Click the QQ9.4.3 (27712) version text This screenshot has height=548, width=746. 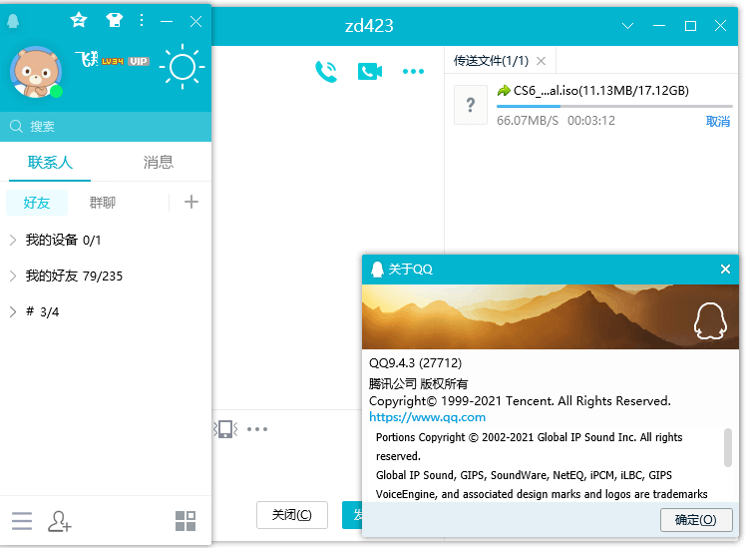click(x=415, y=362)
